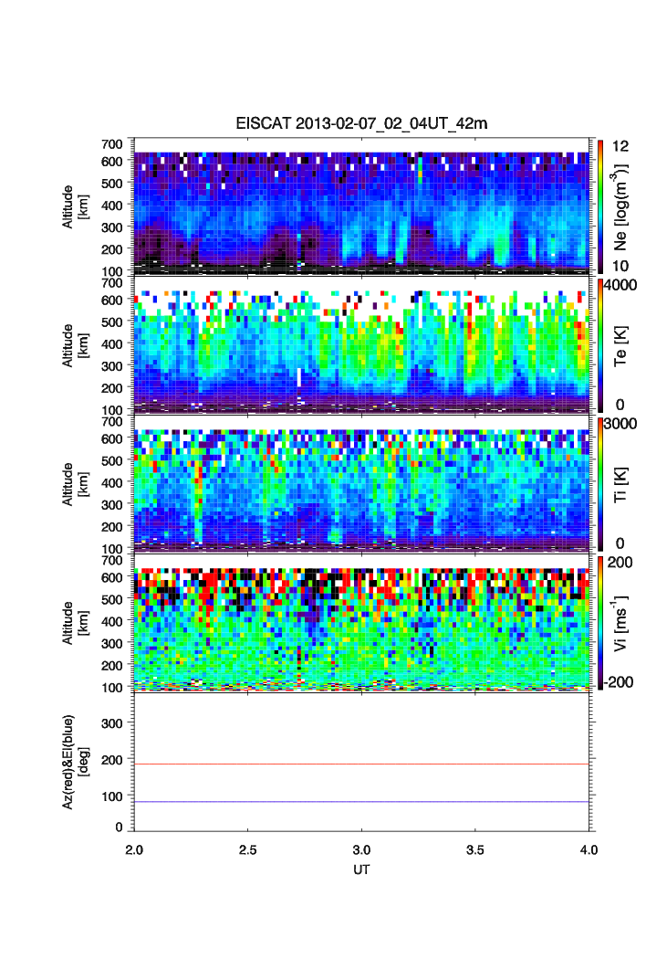Click "Altitude [km]" label of Ti panel
Viewport: 646px width, 970px height.
coord(76,484)
